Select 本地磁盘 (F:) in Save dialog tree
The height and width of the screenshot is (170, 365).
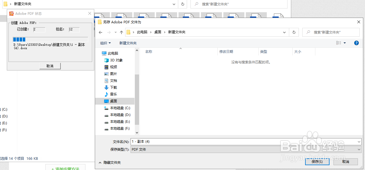(x=117, y=128)
